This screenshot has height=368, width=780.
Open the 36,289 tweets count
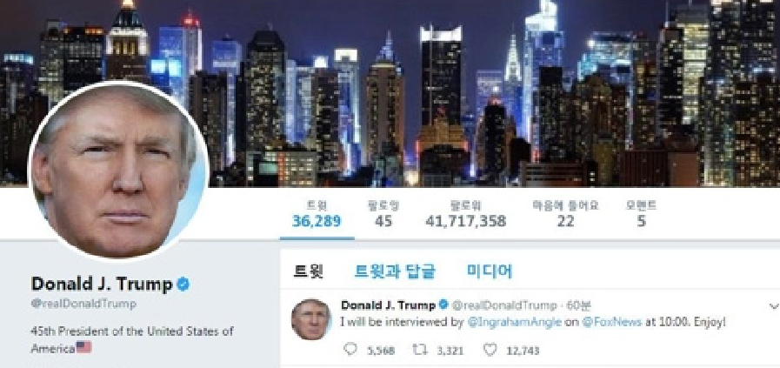[317, 214]
